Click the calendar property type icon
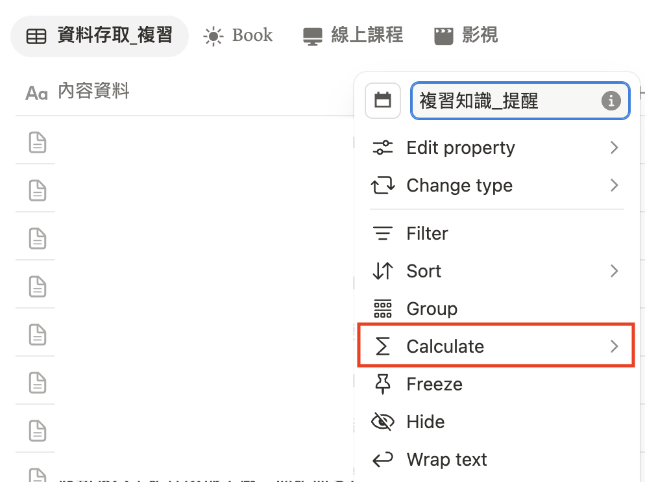 [x=383, y=101]
